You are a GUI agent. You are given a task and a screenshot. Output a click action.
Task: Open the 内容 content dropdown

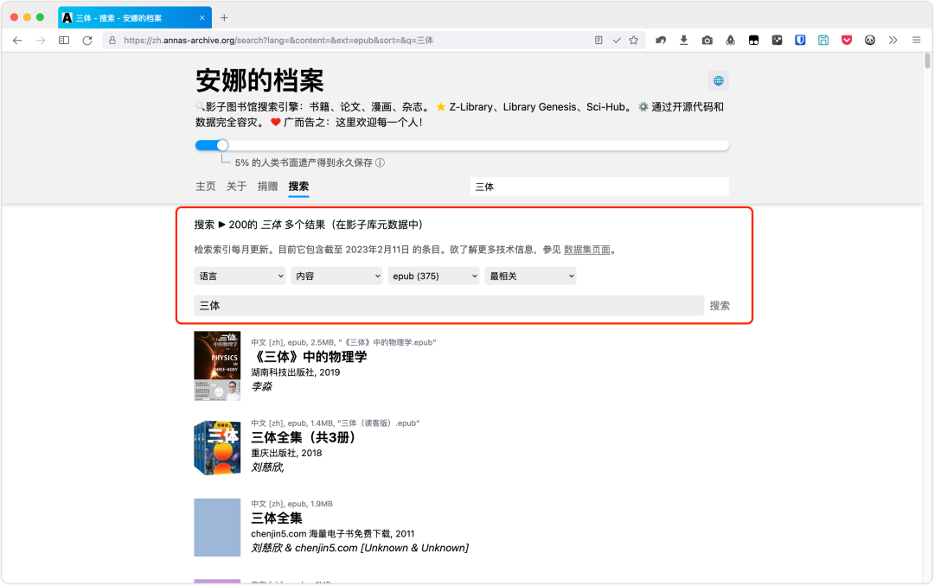pos(336,277)
